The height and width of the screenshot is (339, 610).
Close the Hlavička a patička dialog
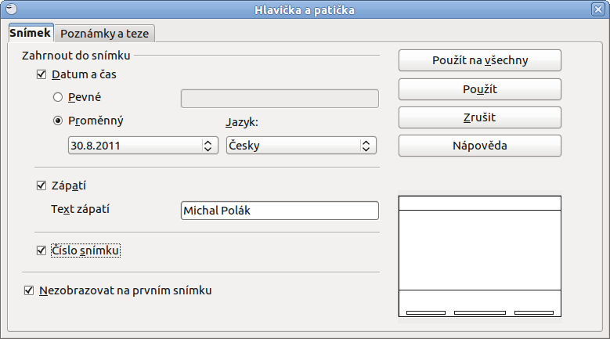(598, 9)
